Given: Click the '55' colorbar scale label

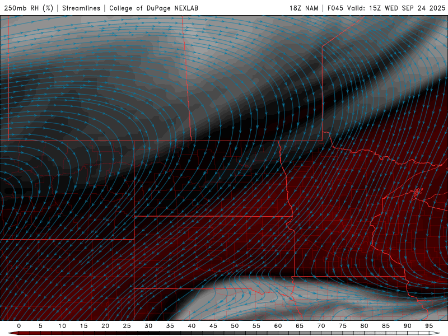Looking at the screenshot, I should [x=256, y=326].
